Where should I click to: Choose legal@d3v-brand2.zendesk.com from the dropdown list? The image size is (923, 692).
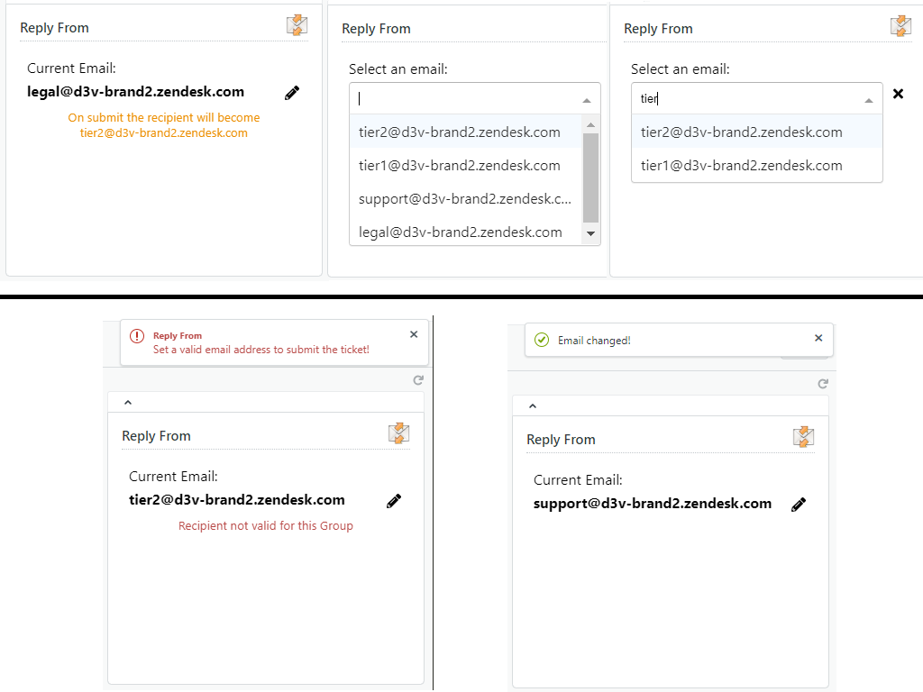(461, 232)
